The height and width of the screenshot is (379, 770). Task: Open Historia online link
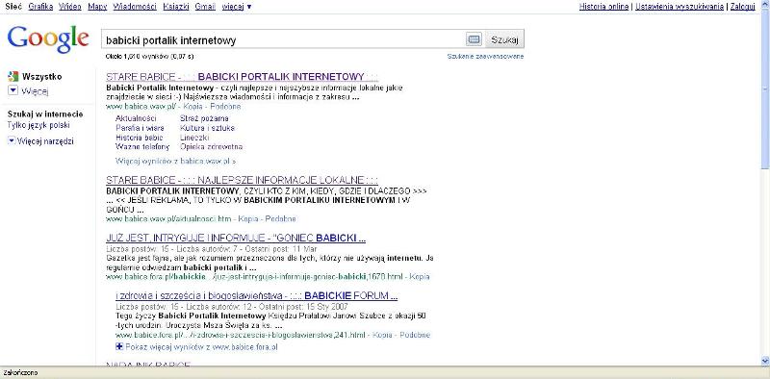point(604,7)
